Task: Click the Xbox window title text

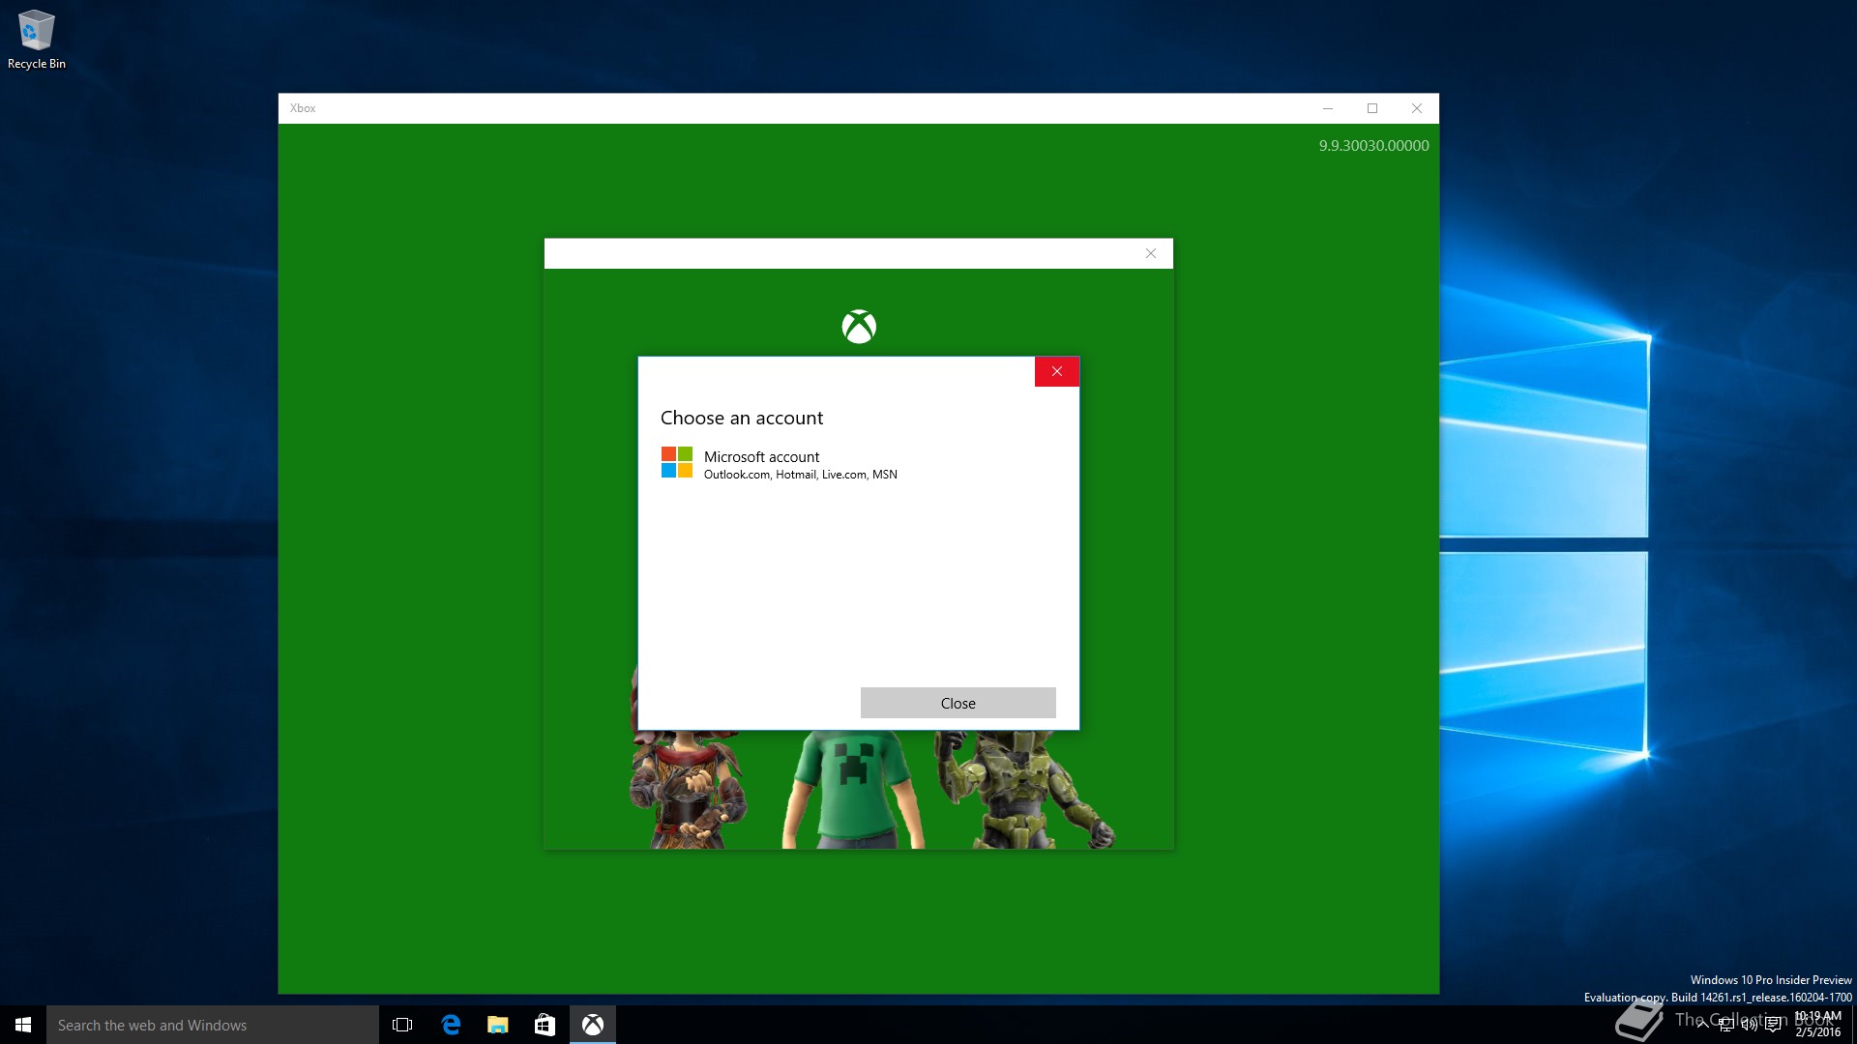Action: tap(303, 108)
